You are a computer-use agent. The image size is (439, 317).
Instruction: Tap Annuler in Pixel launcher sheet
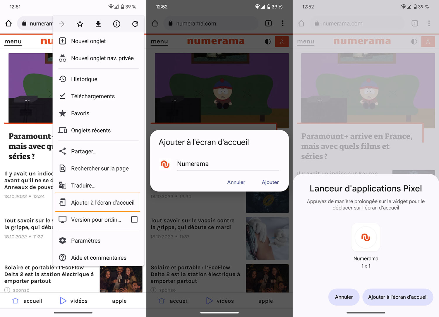click(x=344, y=297)
